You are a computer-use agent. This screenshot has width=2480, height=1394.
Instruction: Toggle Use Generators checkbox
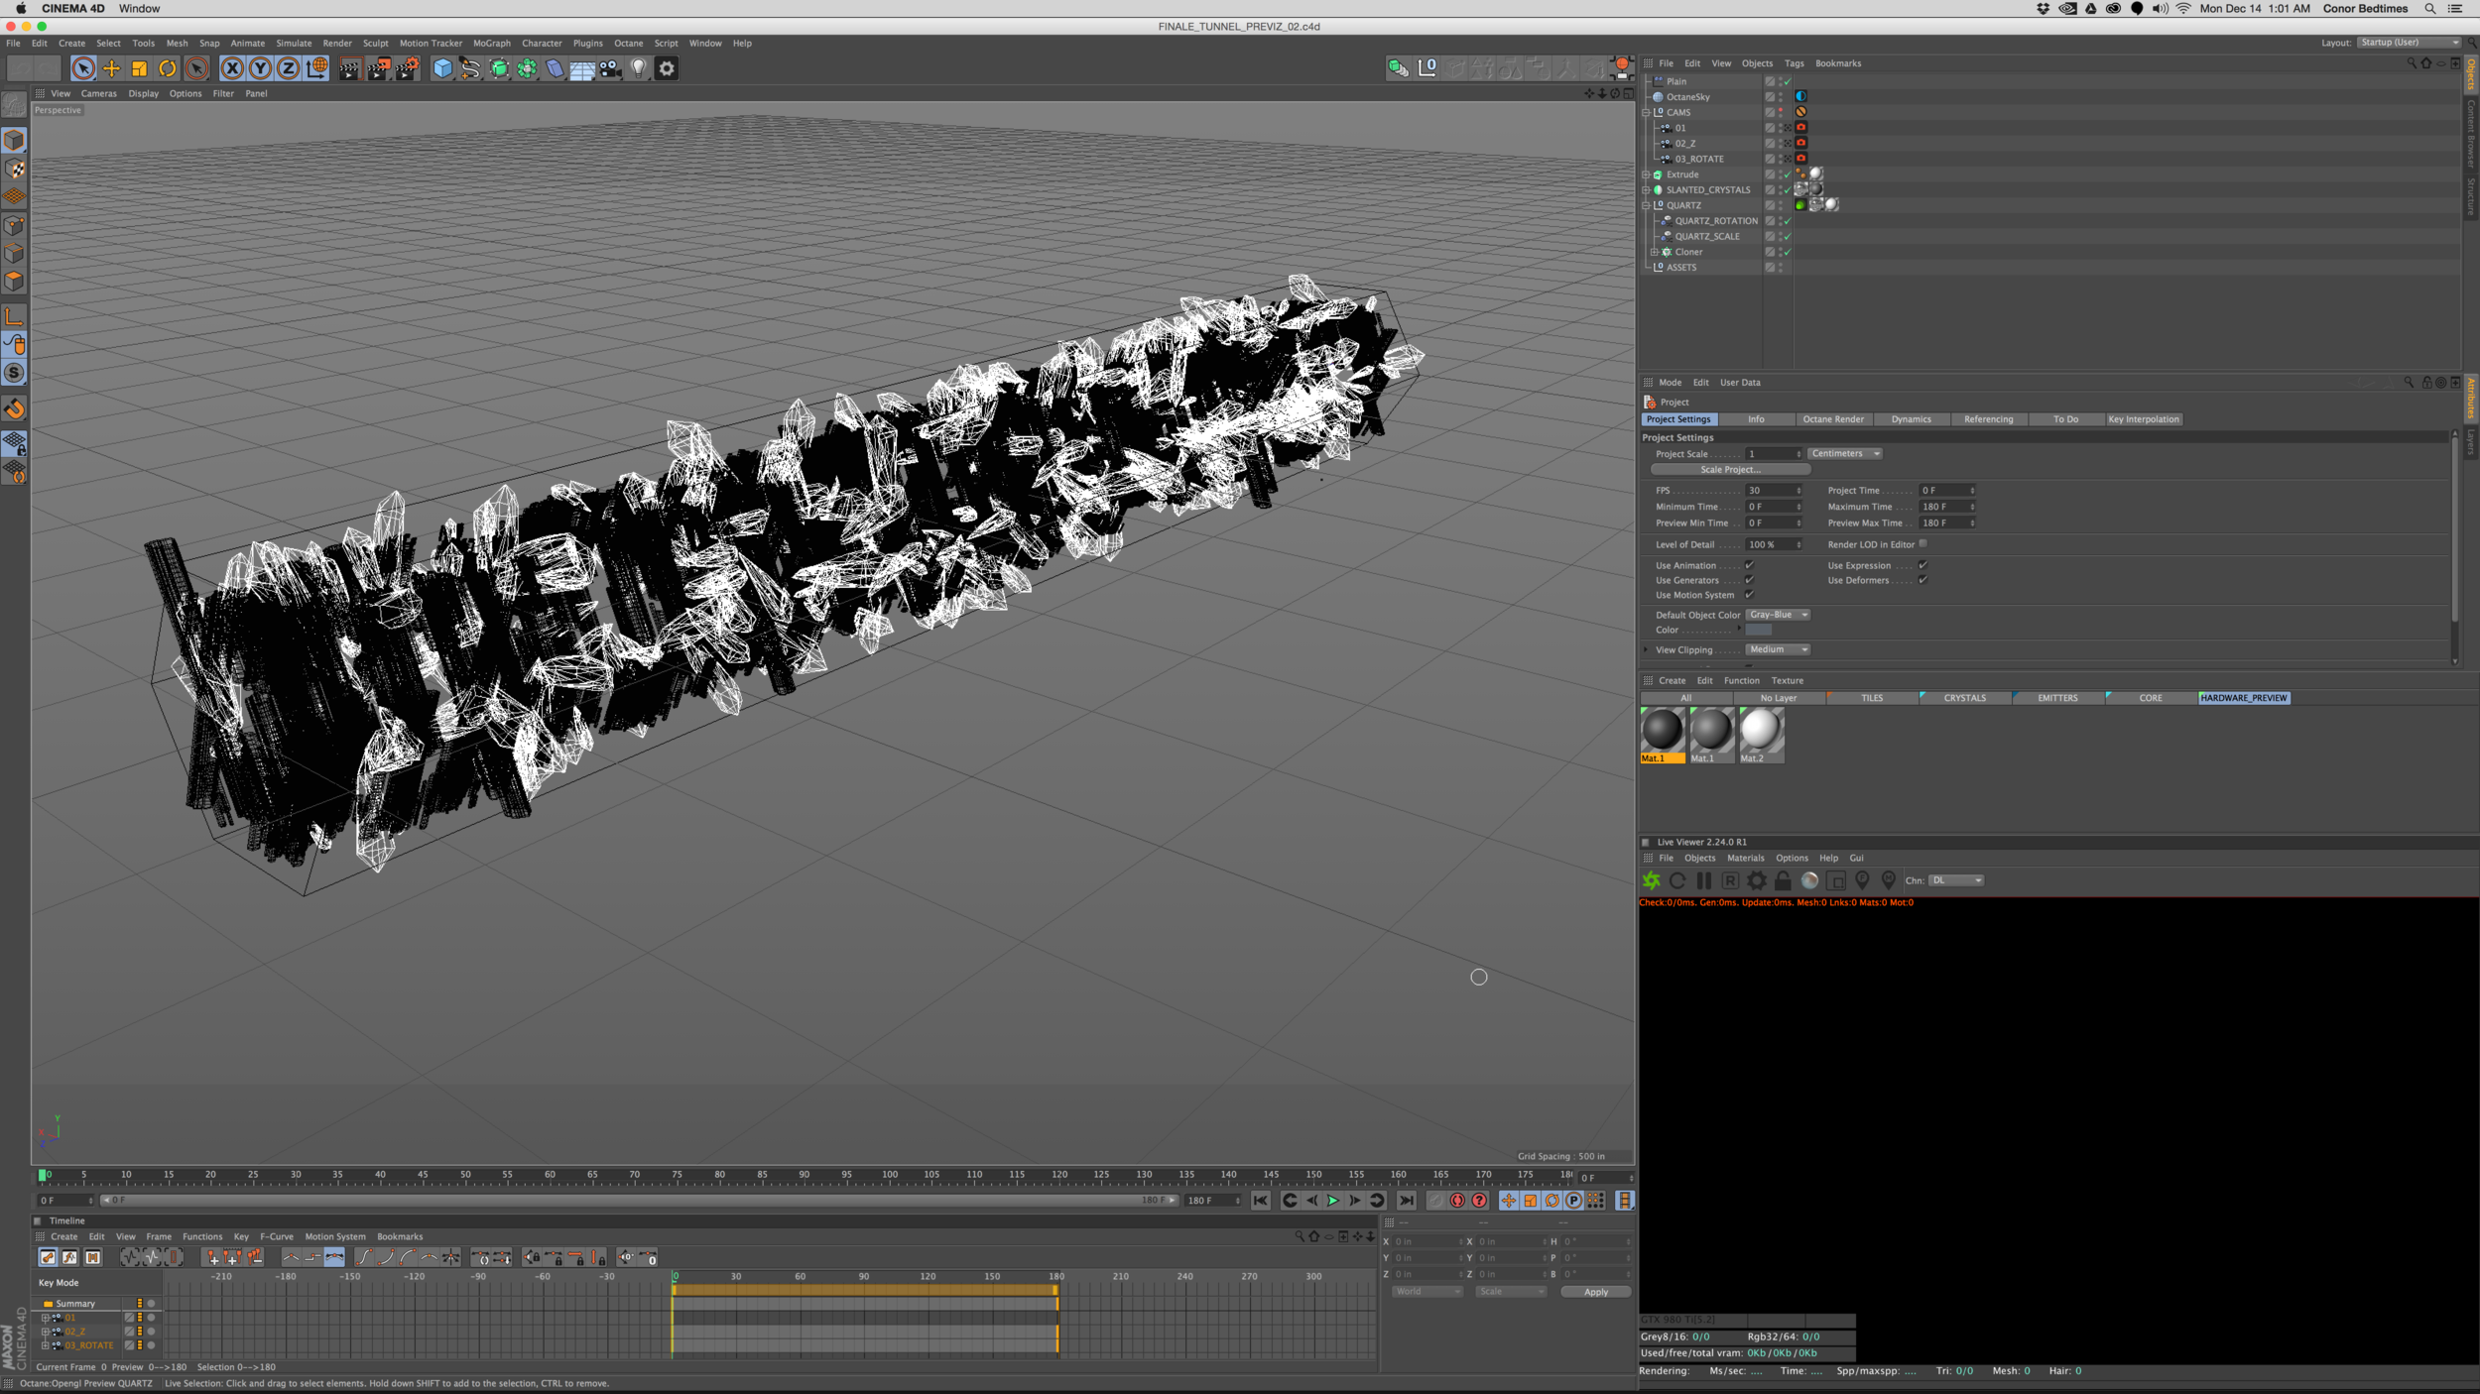tap(1749, 580)
